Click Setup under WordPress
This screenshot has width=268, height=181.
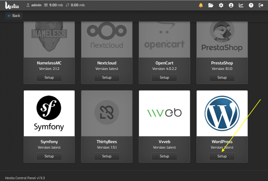pos(222,156)
